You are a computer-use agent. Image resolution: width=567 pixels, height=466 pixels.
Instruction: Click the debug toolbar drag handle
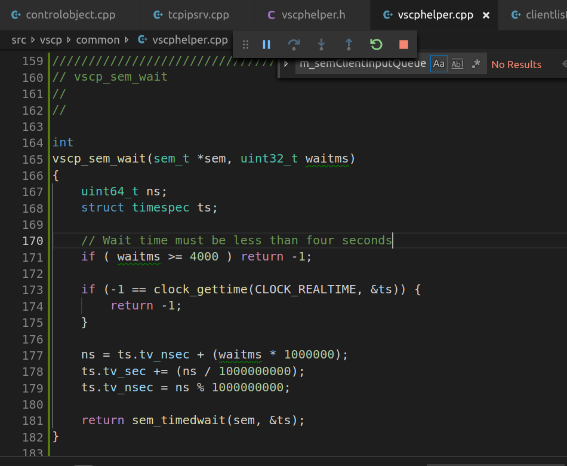point(245,45)
